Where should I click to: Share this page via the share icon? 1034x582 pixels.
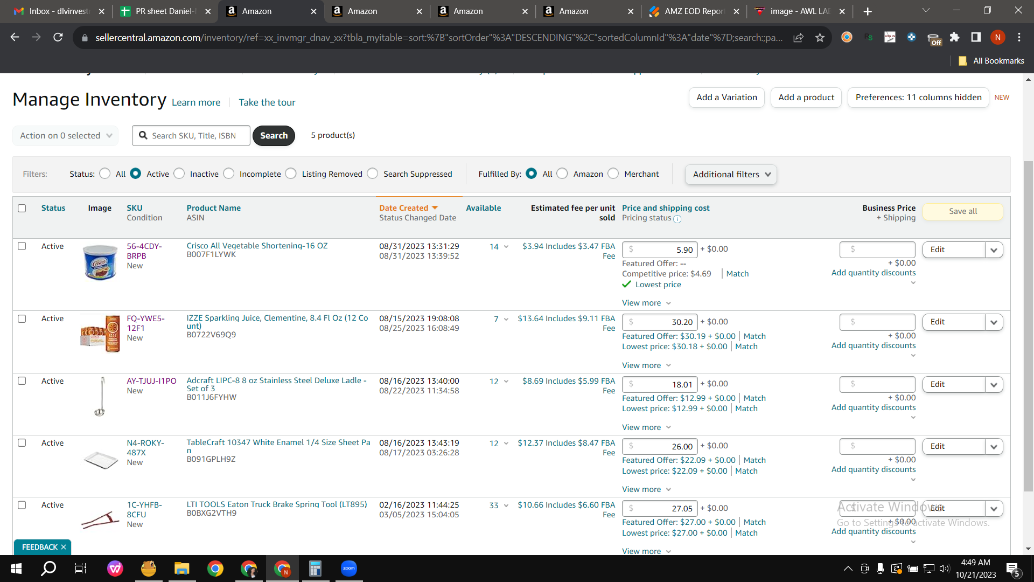click(798, 37)
